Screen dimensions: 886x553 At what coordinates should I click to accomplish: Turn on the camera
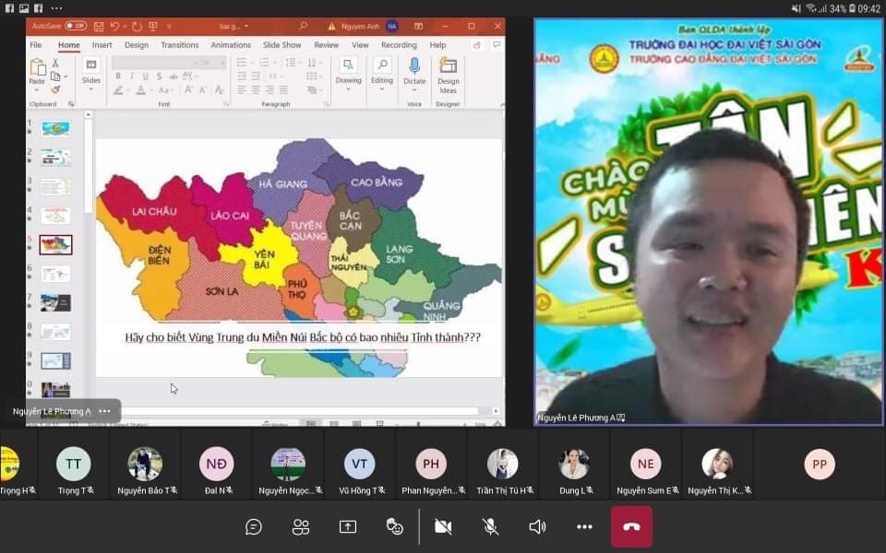[x=443, y=526]
